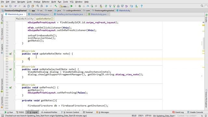This screenshot has width=208, height=117.
Task: Open the Android Profiler panel
Action: pos(49,112)
